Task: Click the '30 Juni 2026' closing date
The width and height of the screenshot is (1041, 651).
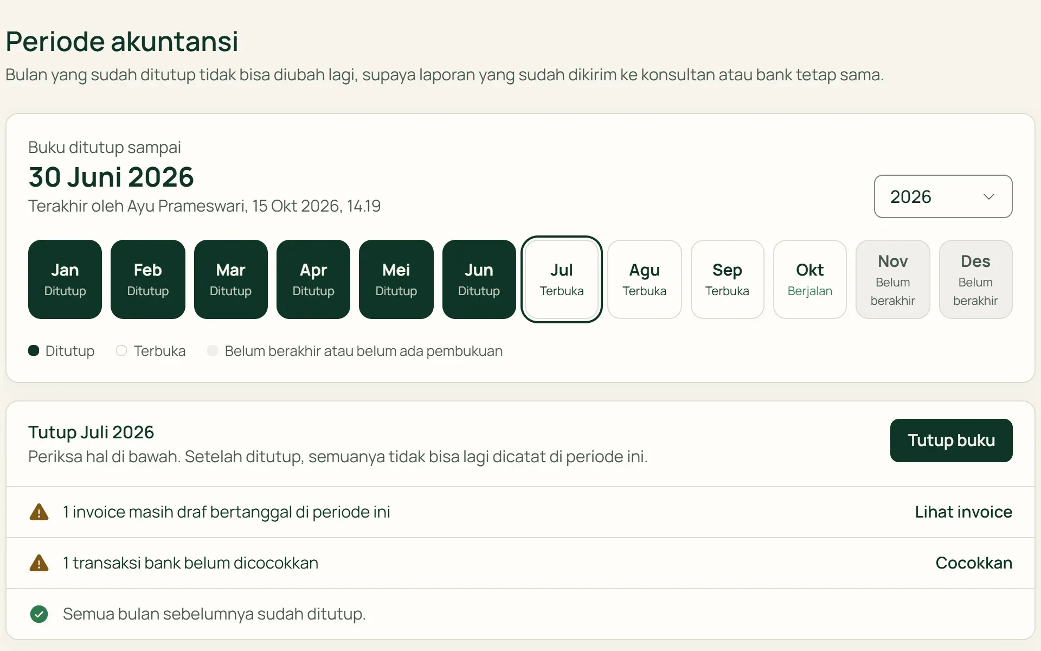Action: (111, 177)
